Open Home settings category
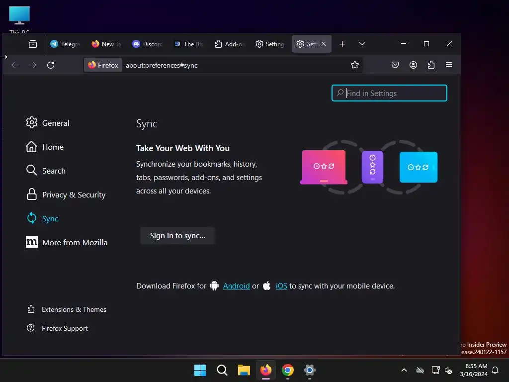Image resolution: width=509 pixels, height=382 pixels. pos(45,147)
